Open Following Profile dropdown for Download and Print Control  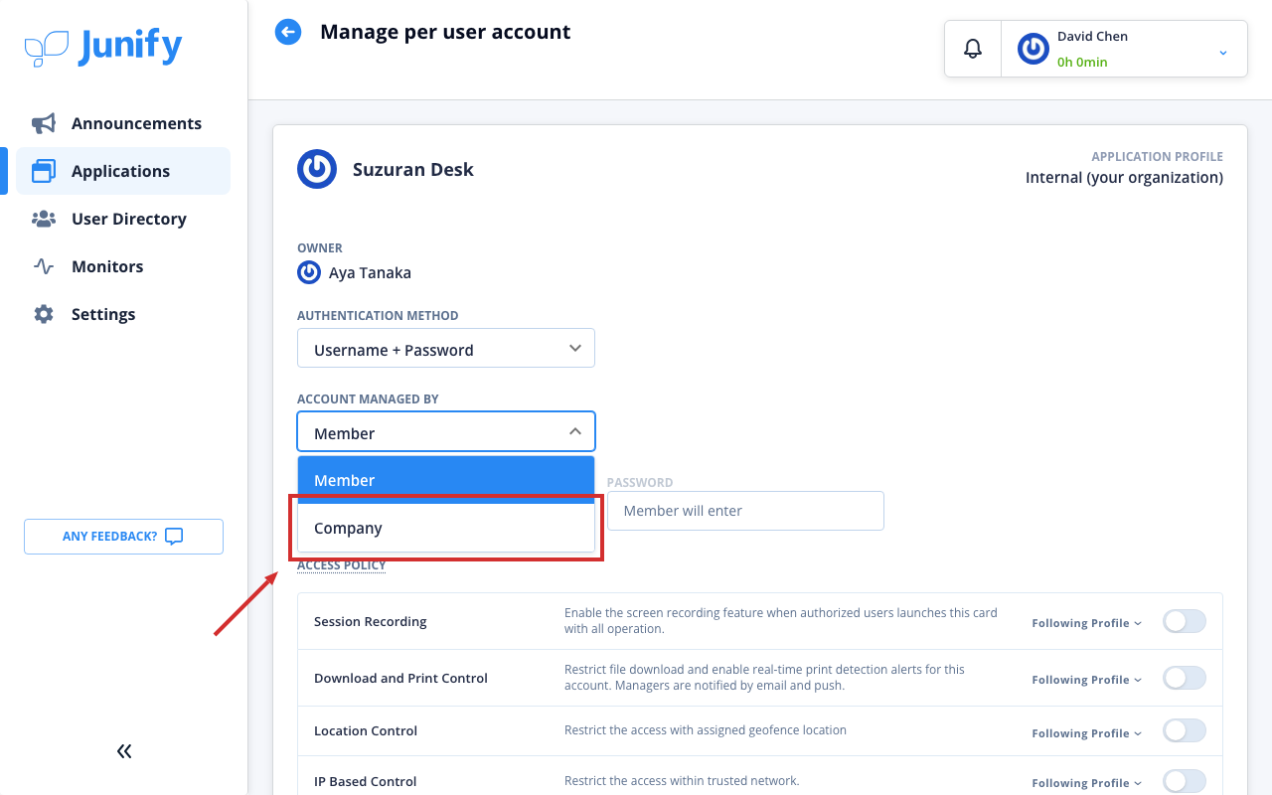coord(1087,680)
